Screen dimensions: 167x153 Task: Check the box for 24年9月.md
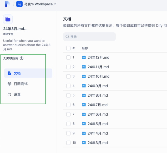click(68, 86)
